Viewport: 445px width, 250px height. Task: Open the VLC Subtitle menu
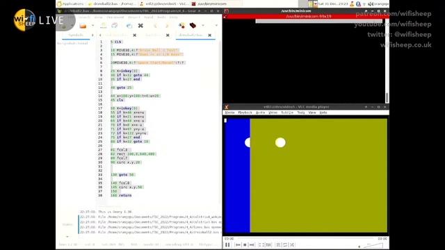pos(287,112)
